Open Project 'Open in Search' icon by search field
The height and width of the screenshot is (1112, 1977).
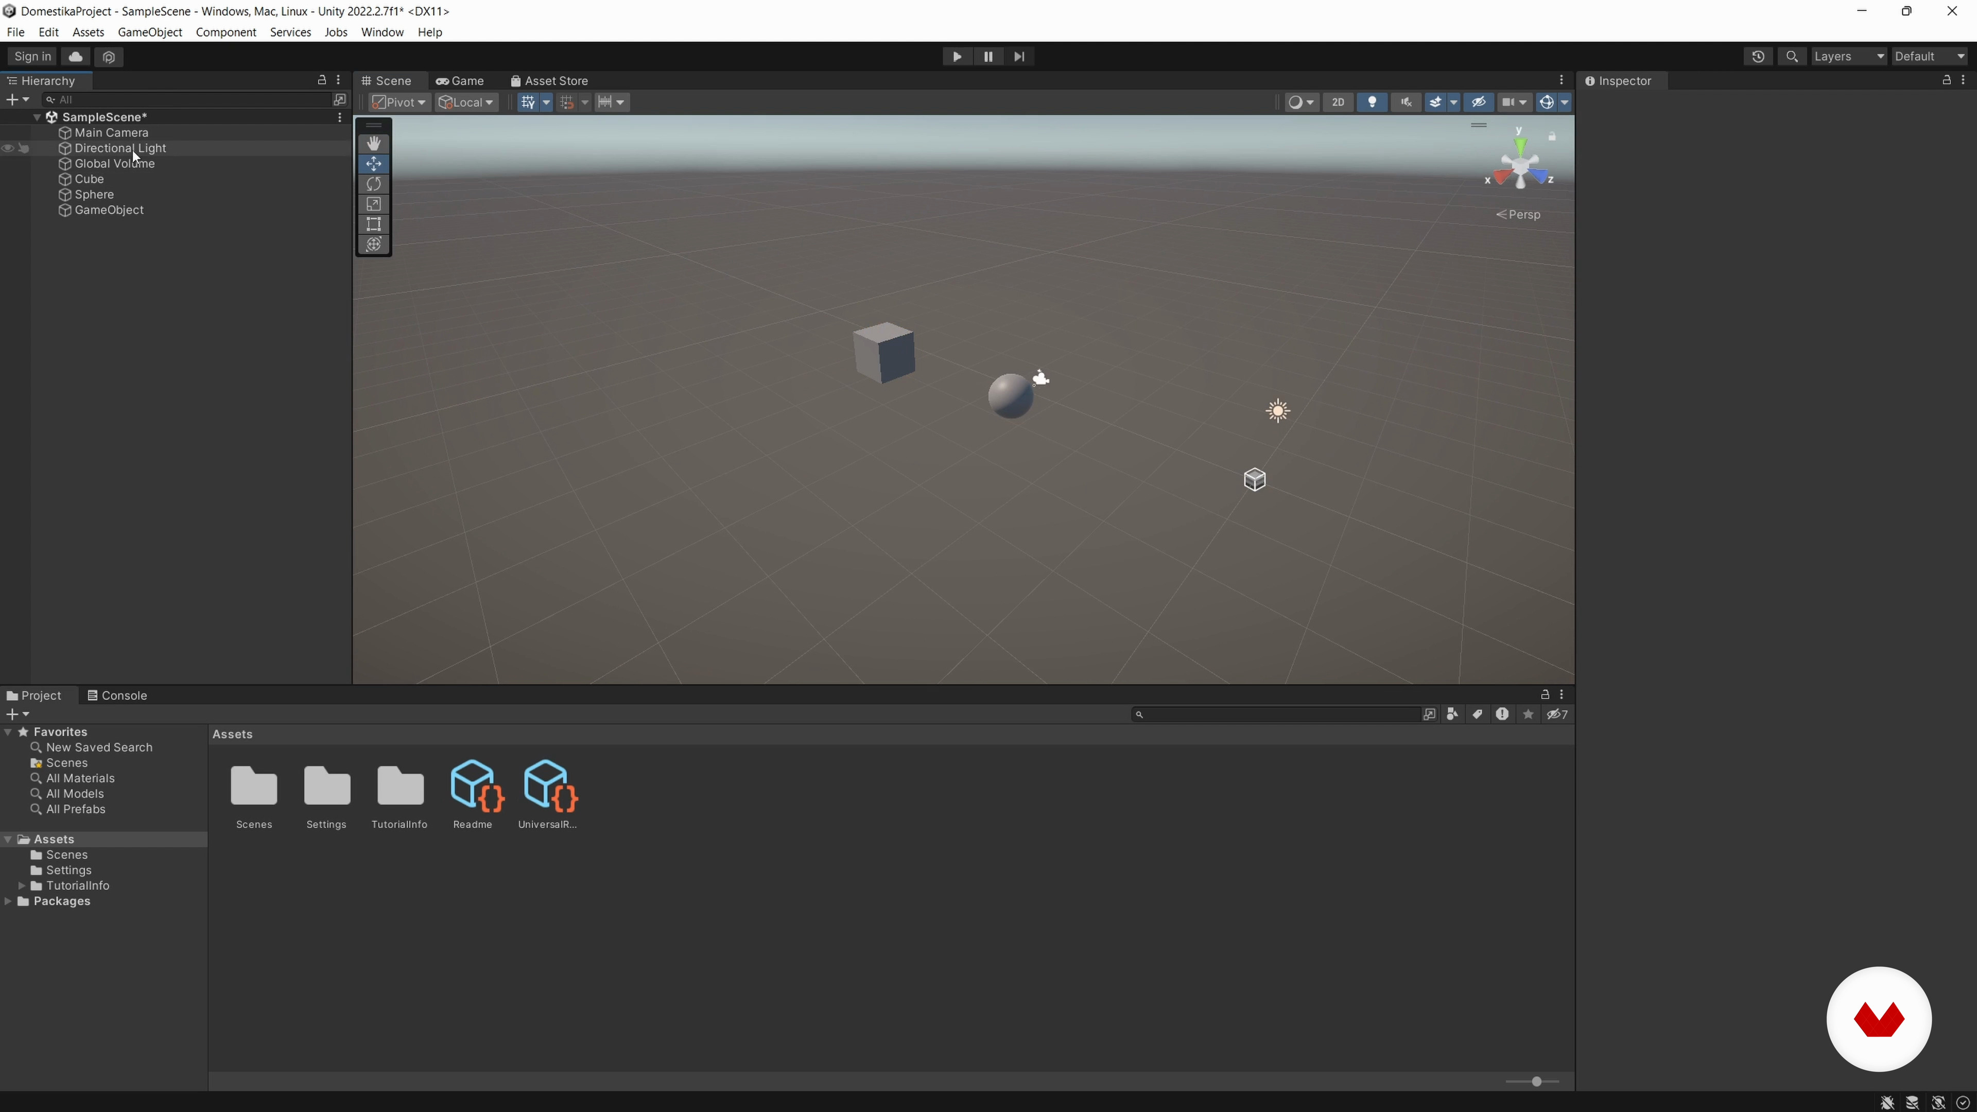(x=1429, y=715)
